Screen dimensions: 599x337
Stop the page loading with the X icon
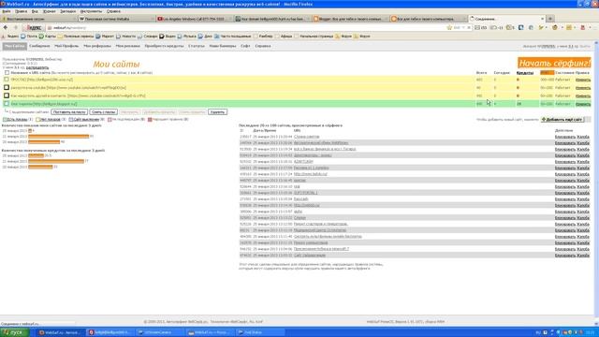[469, 27]
